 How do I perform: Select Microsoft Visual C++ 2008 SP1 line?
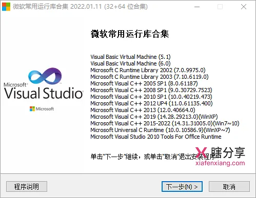151,90
